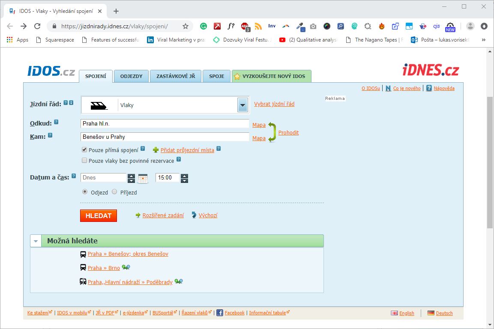Click the green plus add-waypoints icon
The height and width of the screenshot is (329, 494).
coord(156,150)
